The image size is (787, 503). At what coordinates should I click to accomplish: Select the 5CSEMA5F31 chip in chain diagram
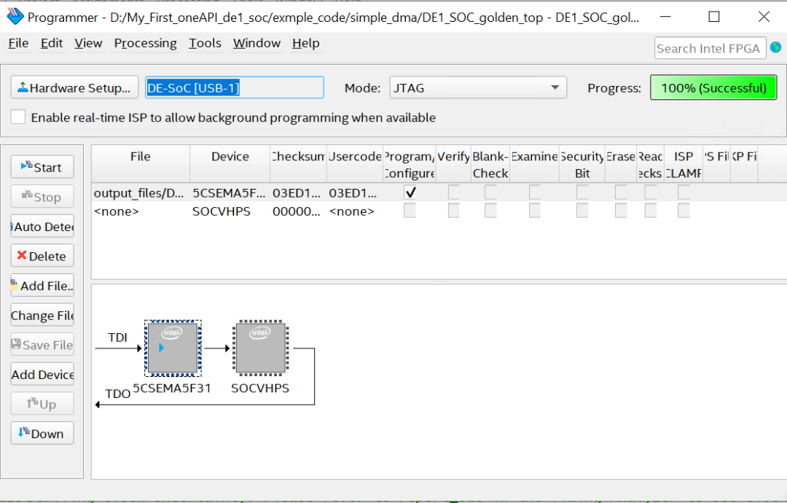click(173, 348)
